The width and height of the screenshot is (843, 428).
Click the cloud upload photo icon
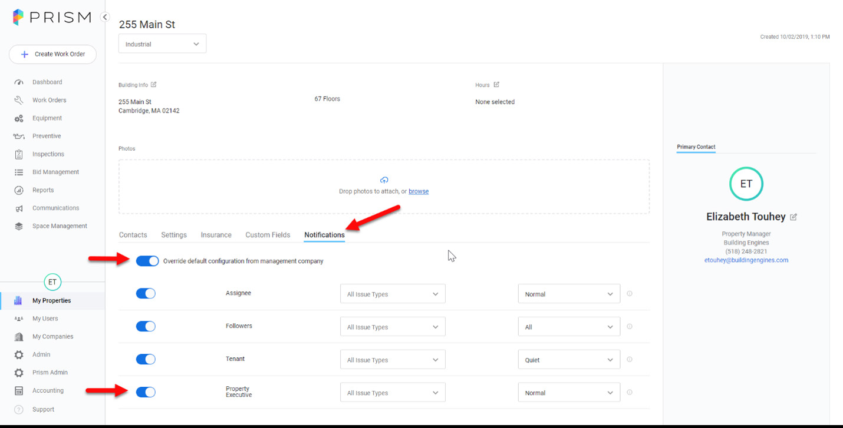[384, 180]
